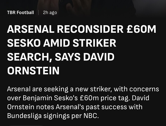Image resolution: width=166 pixels, height=126 pixels.
Task: Open the TBR Football source label
Action: click(21, 13)
